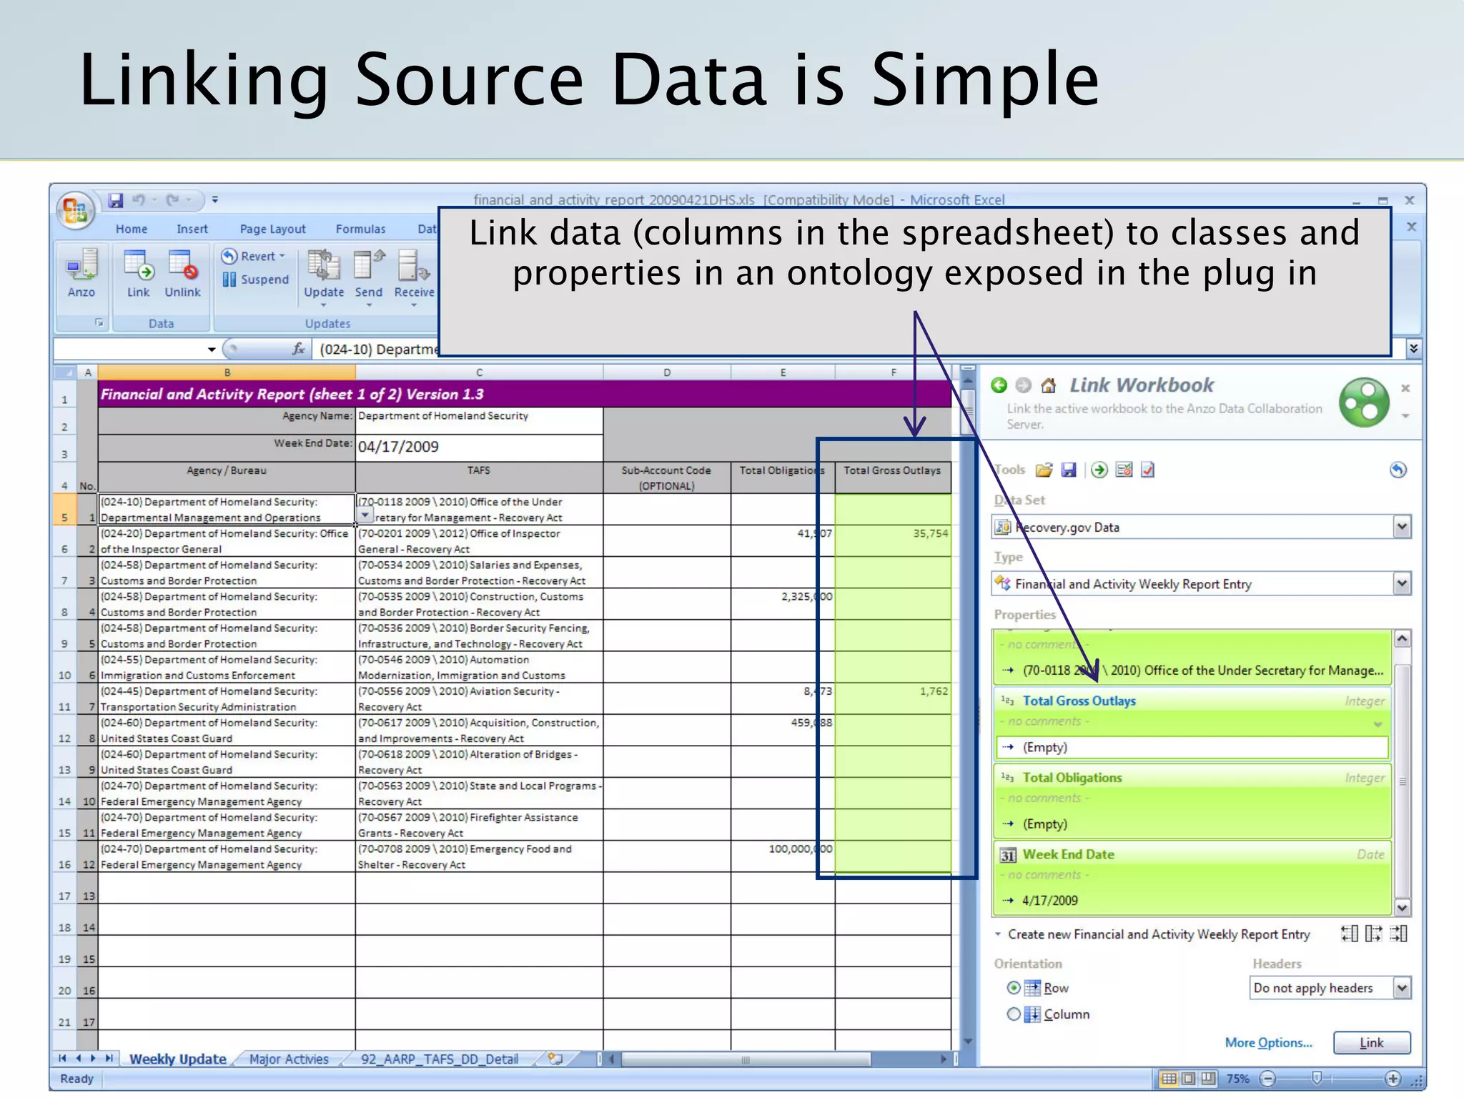The width and height of the screenshot is (1464, 1098).
Task: Collapse Create new Financial and Activity Weekly Report Entry
Action: [x=998, y=934]
